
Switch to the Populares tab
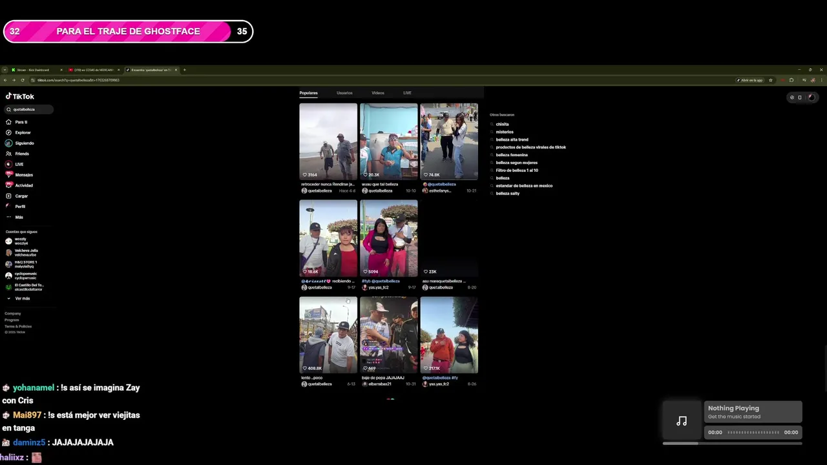click(308, 93)
